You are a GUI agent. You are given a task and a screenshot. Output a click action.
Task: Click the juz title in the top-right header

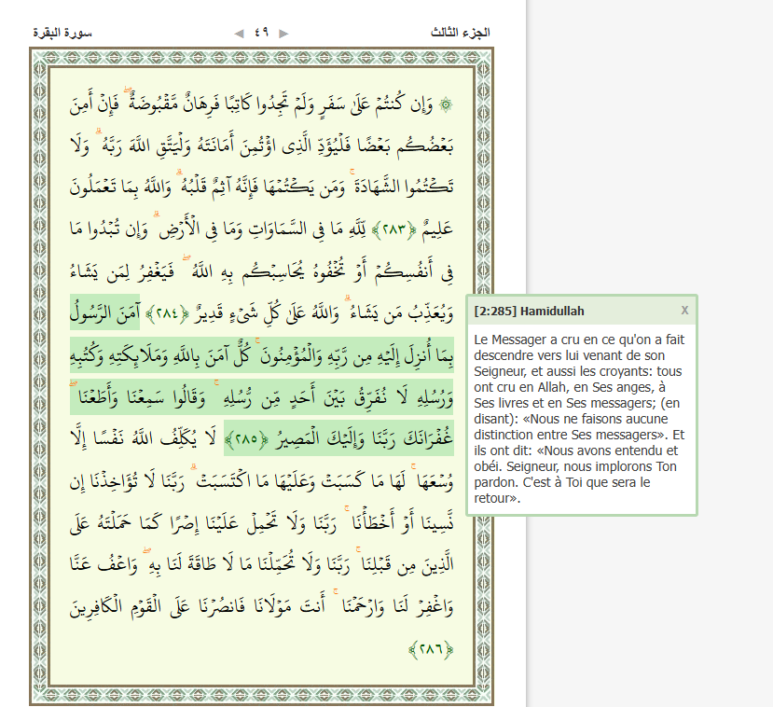coord(461,33)
